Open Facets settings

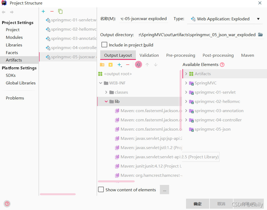coord(12,52)
